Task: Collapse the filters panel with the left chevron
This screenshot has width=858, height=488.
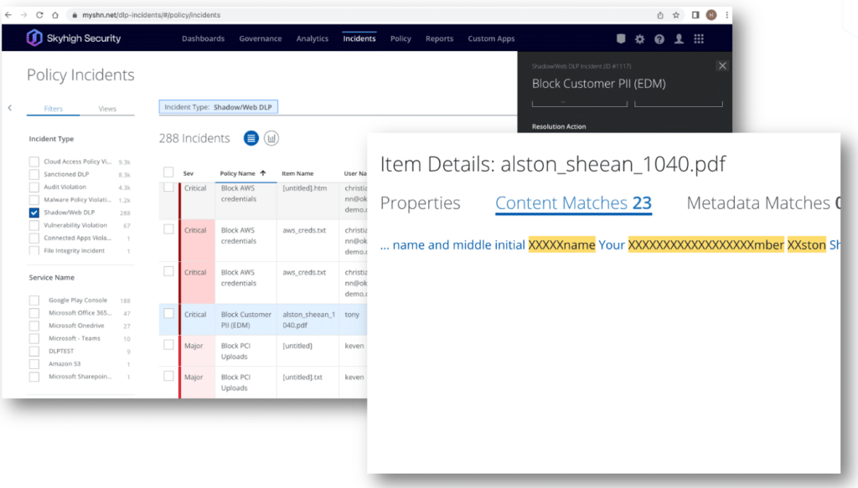Action: pyautogui.click(x=9, y=107)
